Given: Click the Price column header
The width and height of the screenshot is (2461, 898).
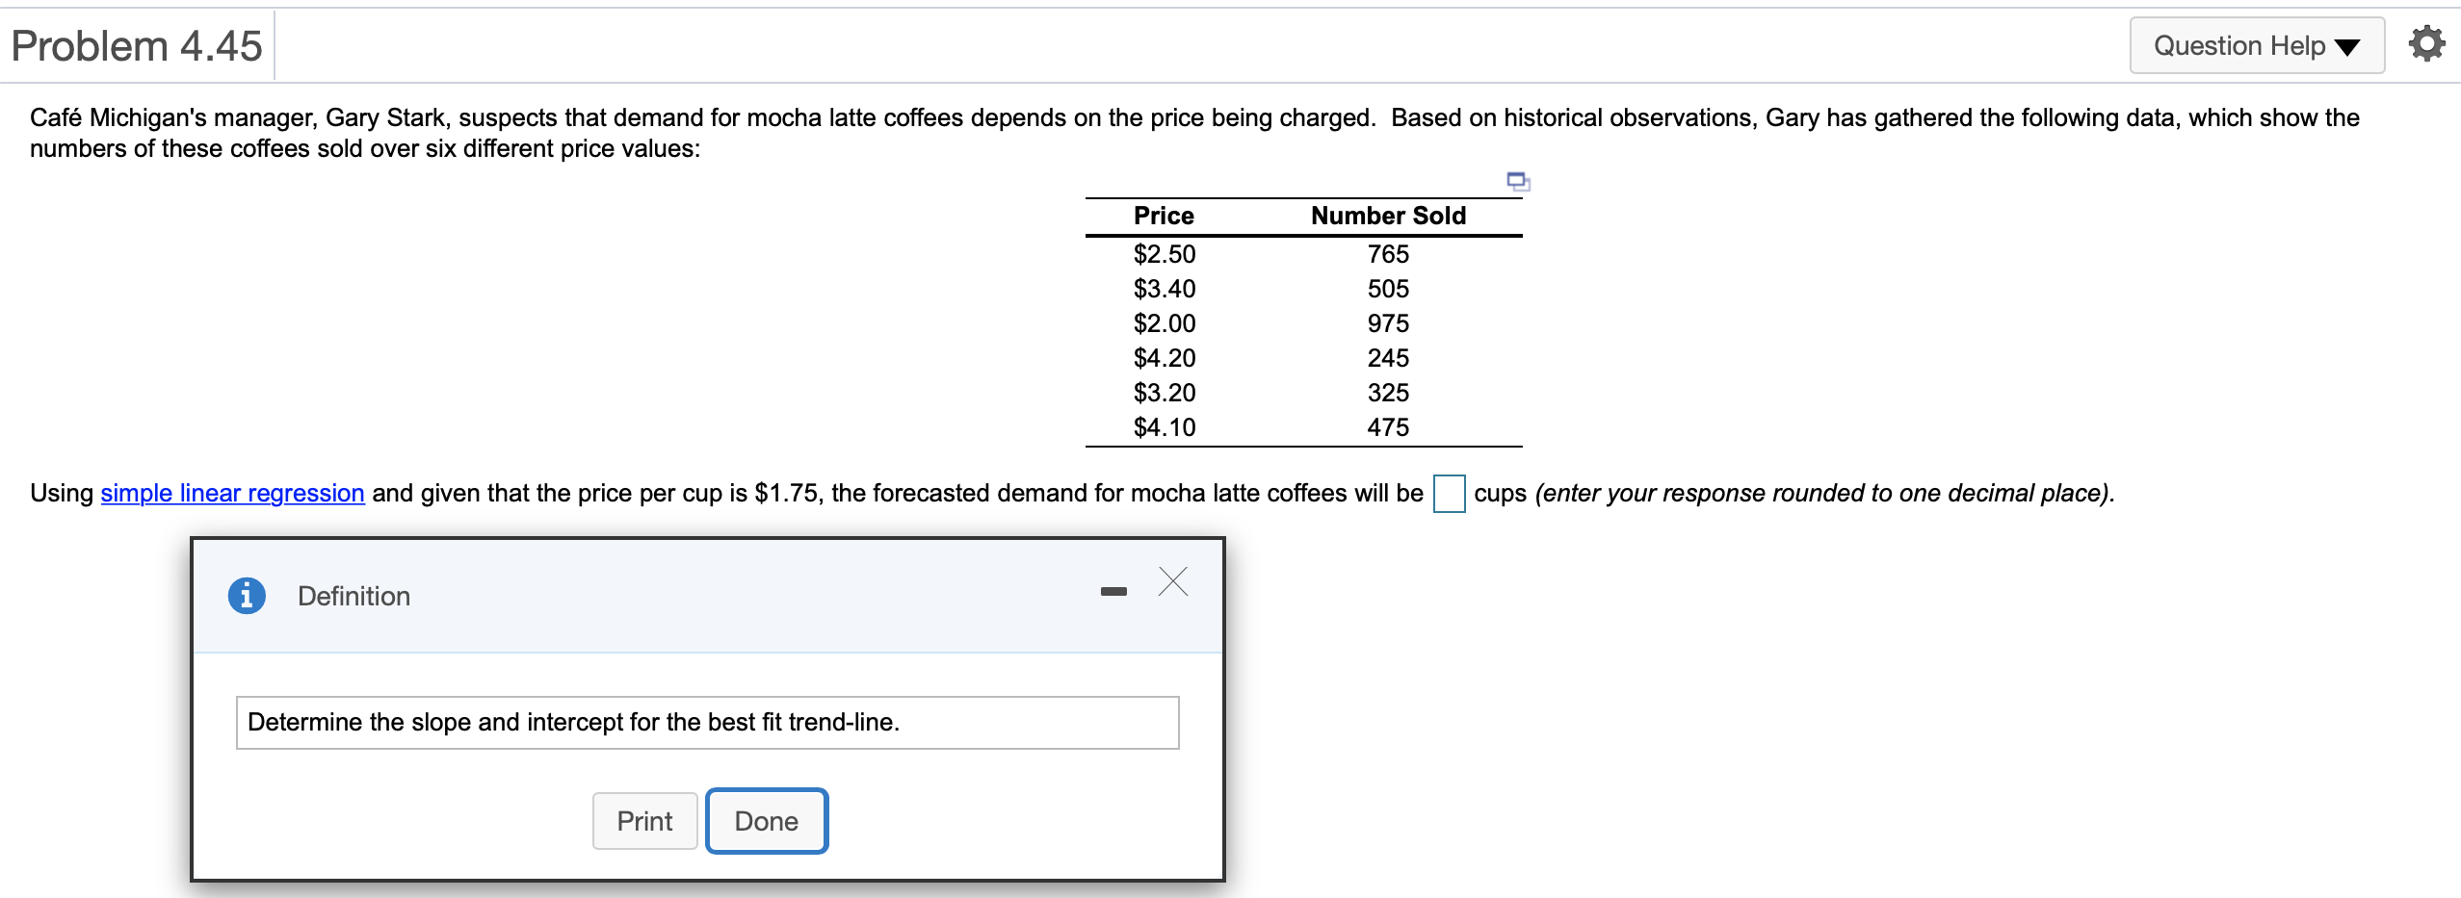Looking at the screenshot, I should (1164, 216).
